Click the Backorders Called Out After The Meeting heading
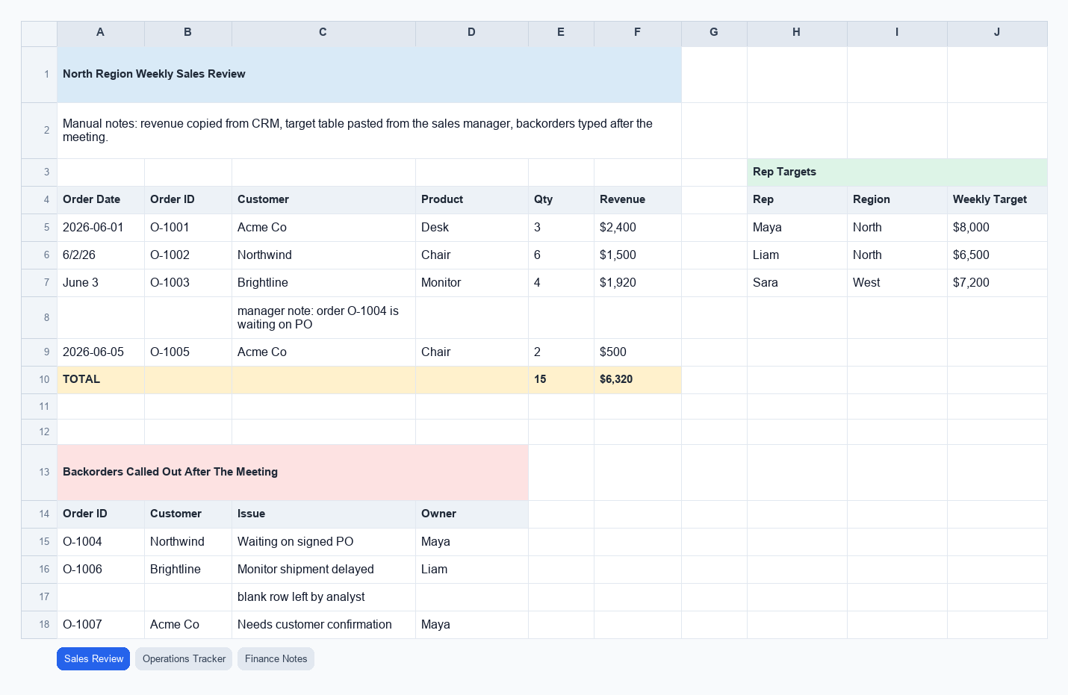The image size is (1068, 695). [x=293, y=473]
